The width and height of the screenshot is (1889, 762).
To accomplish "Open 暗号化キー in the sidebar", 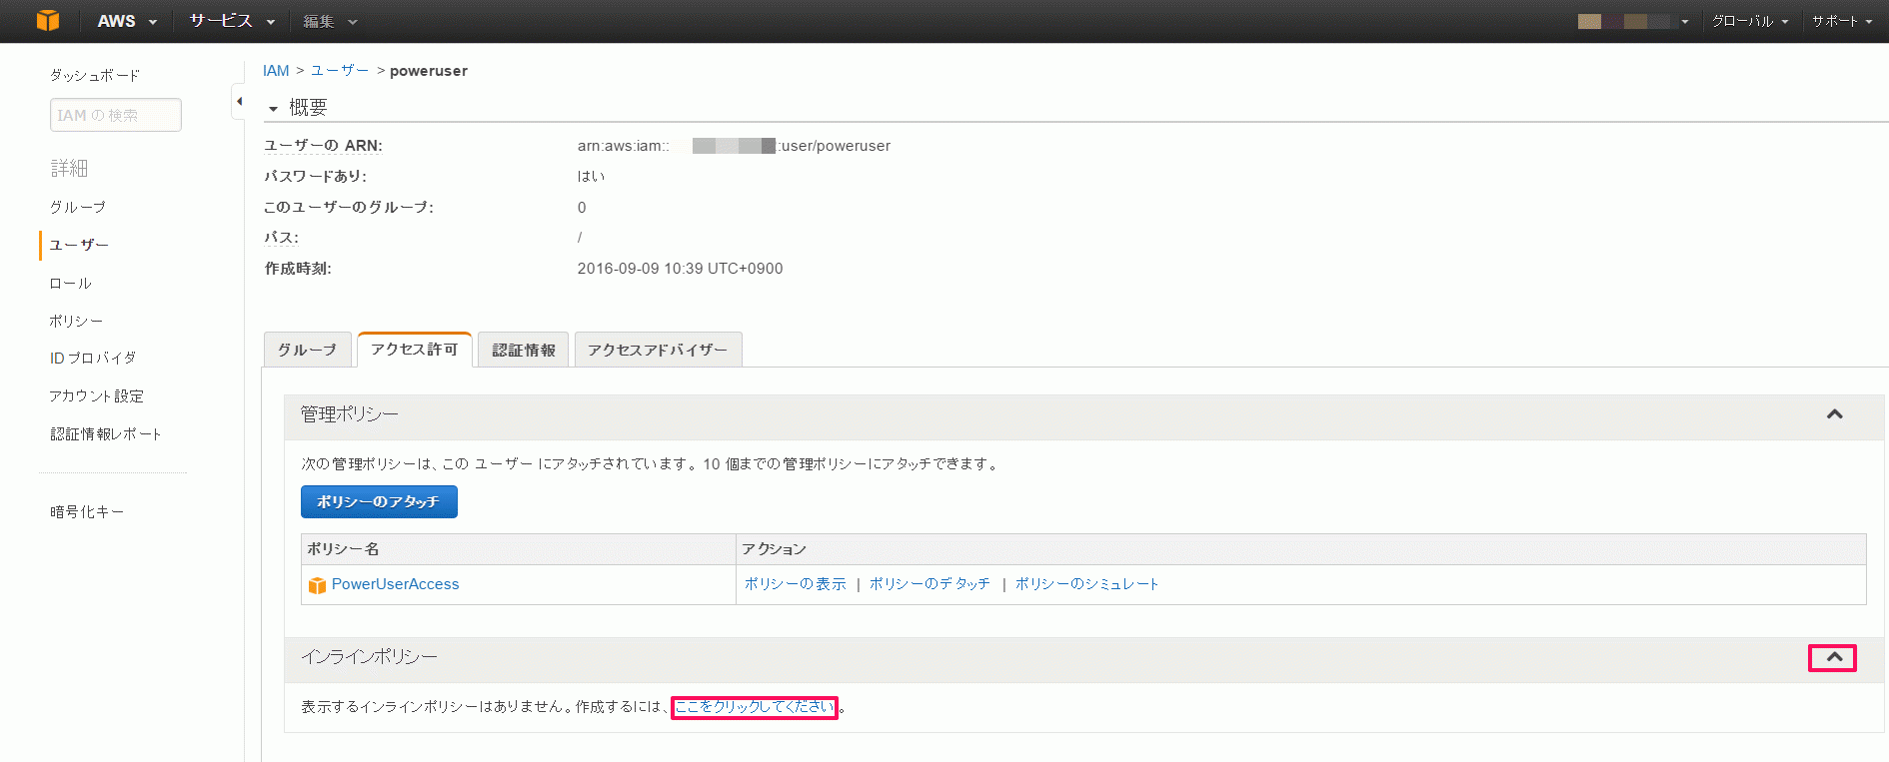I will [87, 511].
